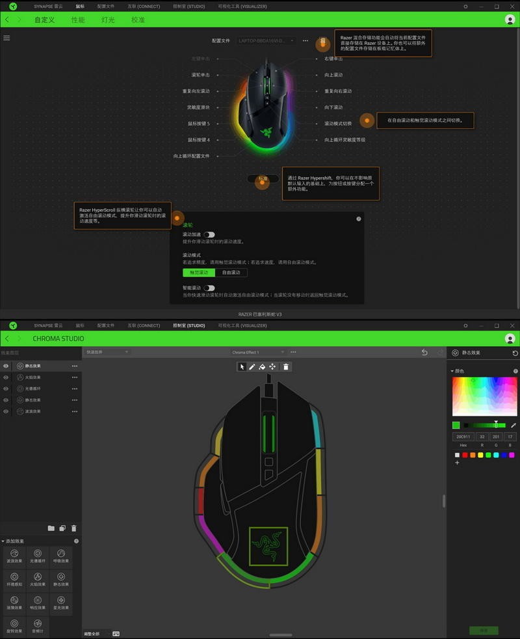The height and width of the screenshot is (639, 520).
Task: Click the help icon in the 滚轮 panel
Action: pyautogui.click(x=359, y=219)
